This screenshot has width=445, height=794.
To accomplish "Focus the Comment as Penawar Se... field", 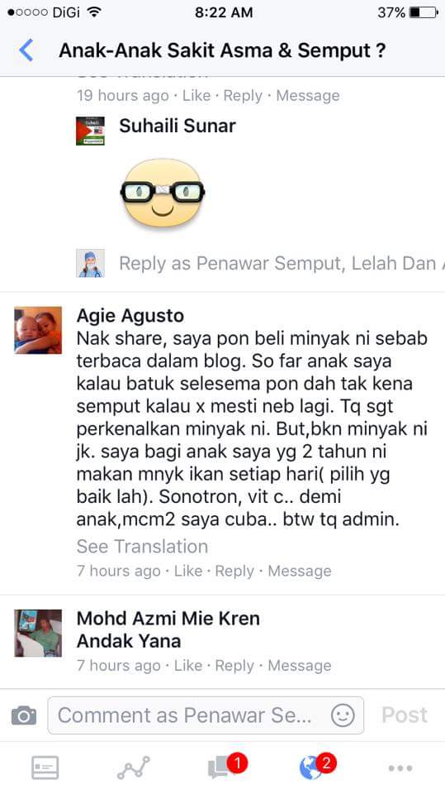I will click(x=206, y=715).
